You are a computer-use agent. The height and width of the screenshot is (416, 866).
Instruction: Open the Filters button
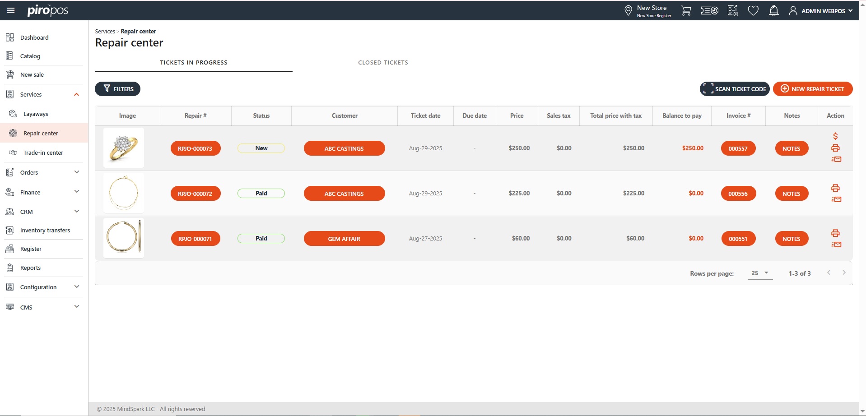tap(117, 89)
